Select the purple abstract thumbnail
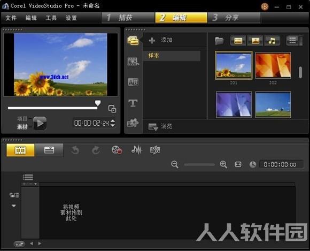The image size is (310, 251). [x=234, y=104]
